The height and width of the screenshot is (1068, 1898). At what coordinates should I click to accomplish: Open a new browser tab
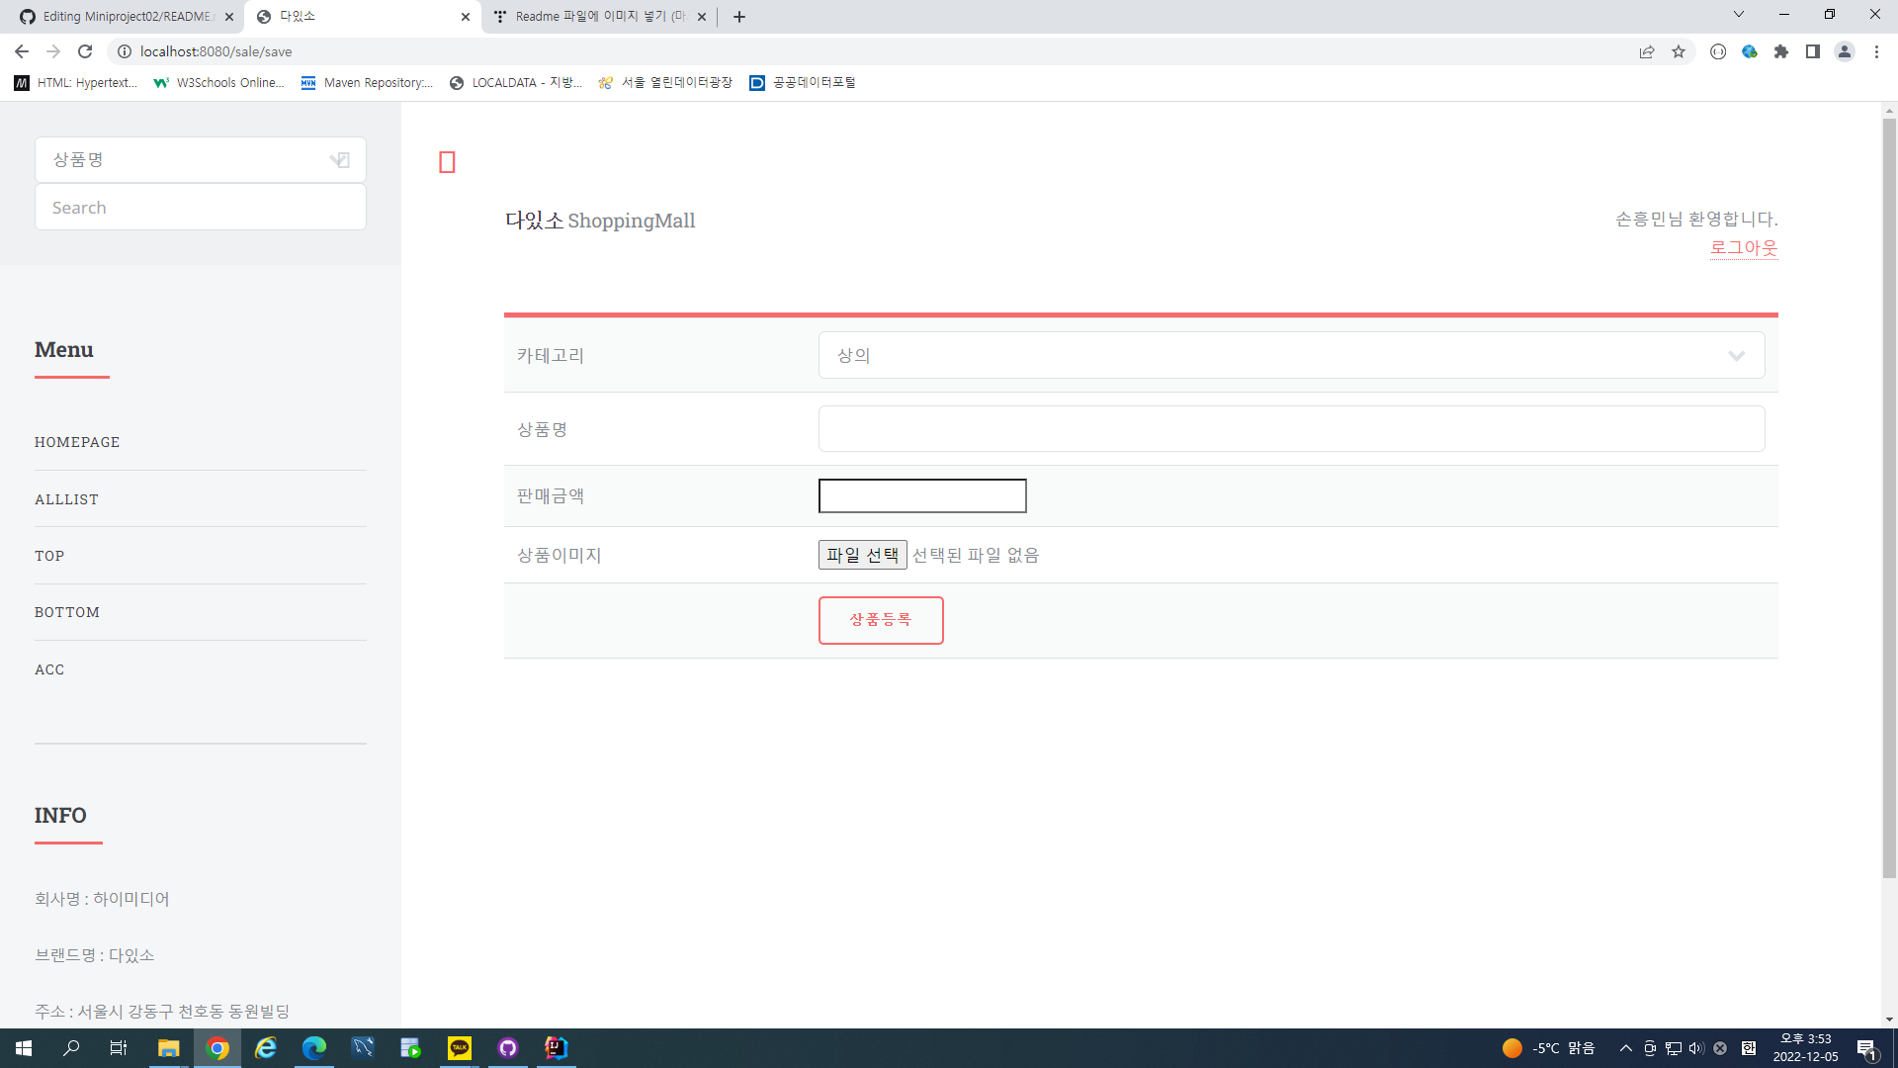pyautogui.click(x=739, y=17)
